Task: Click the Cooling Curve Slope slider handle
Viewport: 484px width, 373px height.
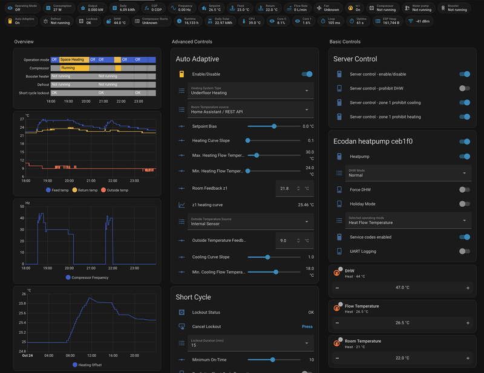Action: click(x=267, y=257)
